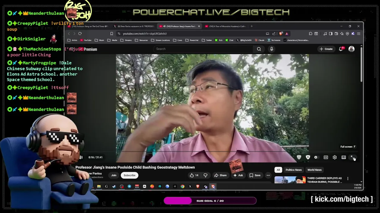
Task: Click the Join channel button
Action: pyautogui.click(x=114, y=175)
